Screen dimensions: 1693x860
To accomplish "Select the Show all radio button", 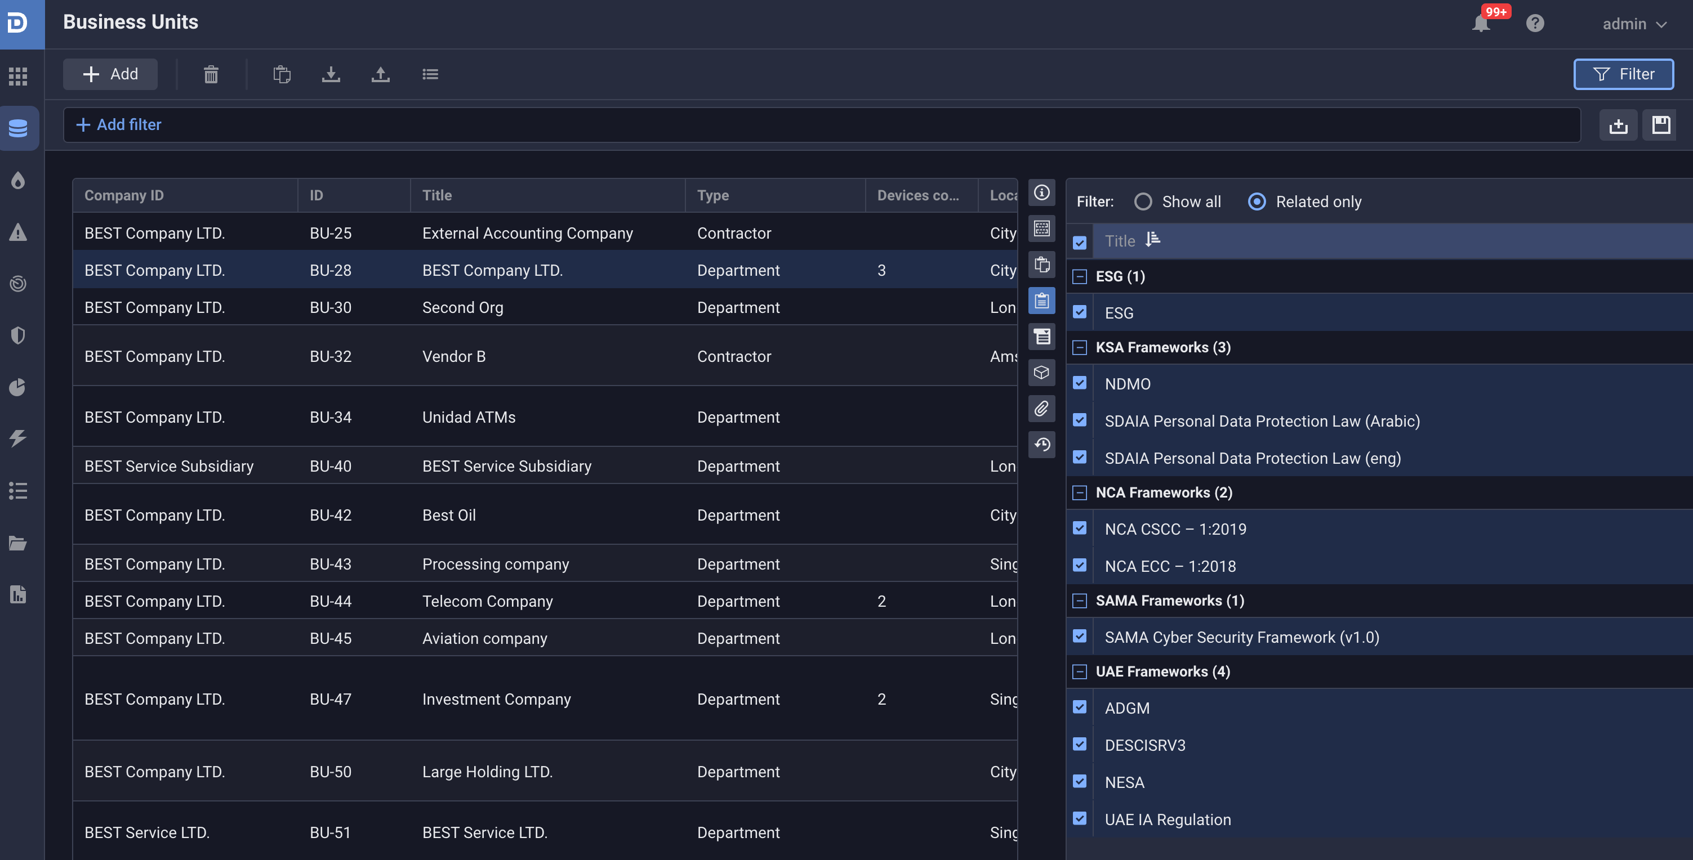I will [x=1143, y=201].
